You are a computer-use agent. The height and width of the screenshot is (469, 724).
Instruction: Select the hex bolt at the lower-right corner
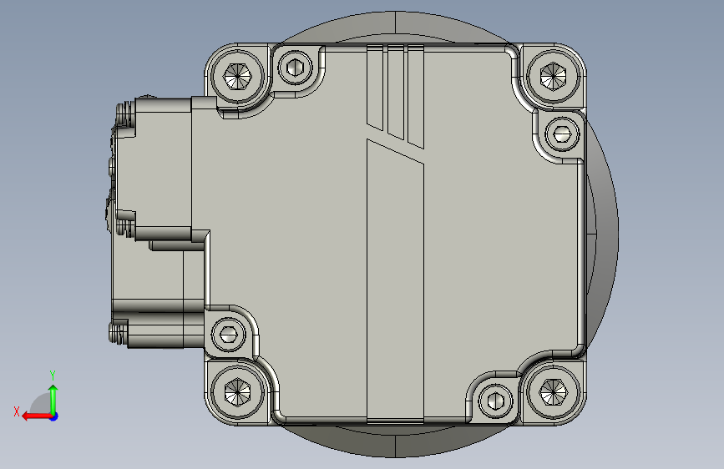(553, 392)
